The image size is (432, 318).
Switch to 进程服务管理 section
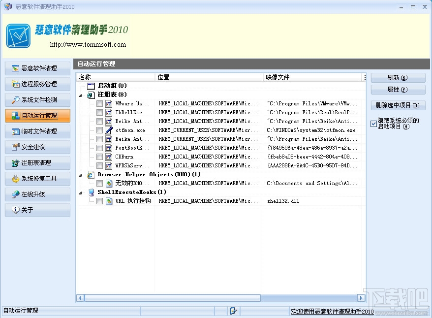(37, 84)
